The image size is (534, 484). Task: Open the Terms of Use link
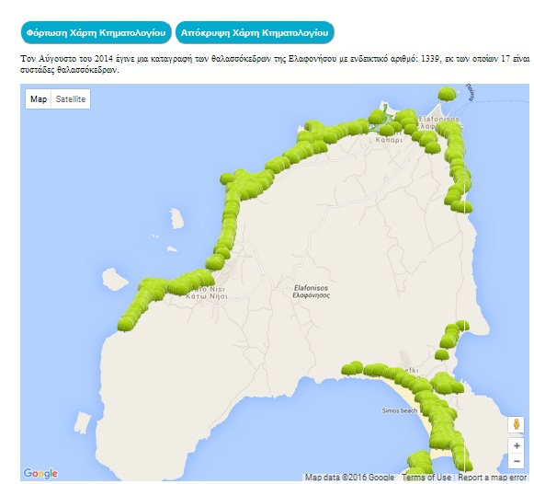coord(426,477)
